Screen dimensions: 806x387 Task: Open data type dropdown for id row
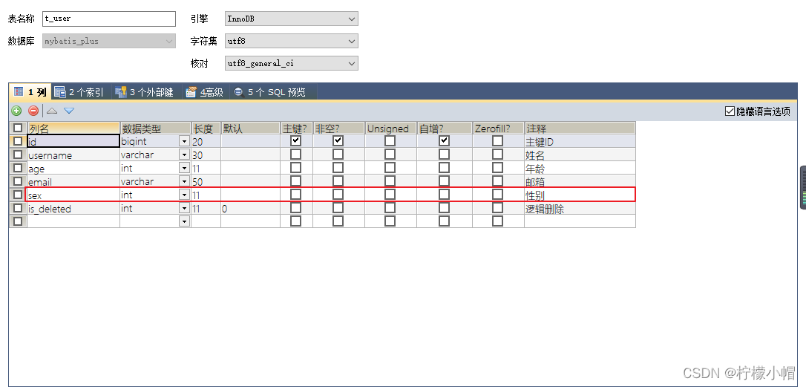pyautogui.click(x=184, y=141)
